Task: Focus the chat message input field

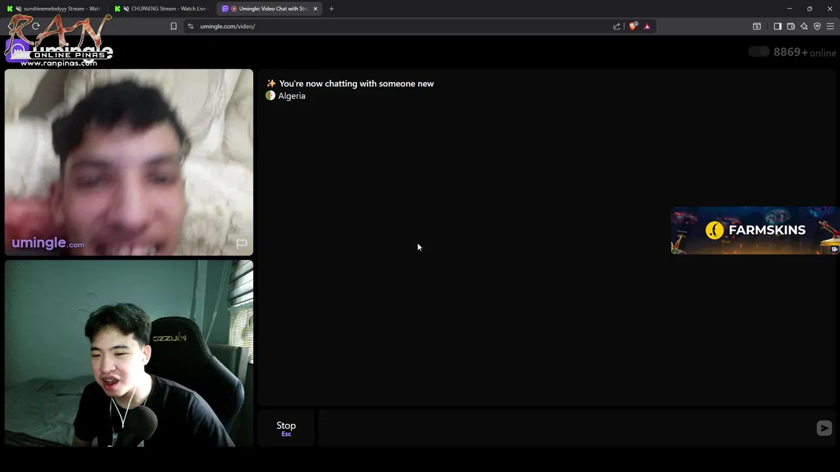Action: pos(566,428)
